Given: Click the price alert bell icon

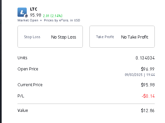Looking at the screenshot, I should coord(26,16).
